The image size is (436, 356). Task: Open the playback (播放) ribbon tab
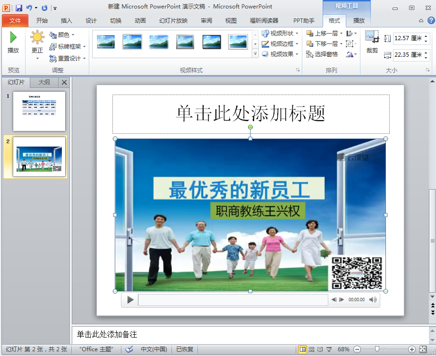[359, 20]
